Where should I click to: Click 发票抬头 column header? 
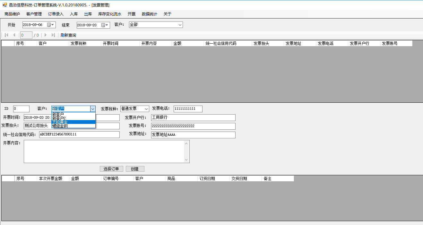(x=268, y=43)
